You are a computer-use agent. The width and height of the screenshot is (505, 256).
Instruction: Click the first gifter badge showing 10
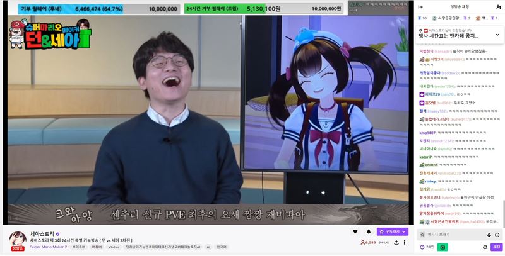click(x=422, y=18)
